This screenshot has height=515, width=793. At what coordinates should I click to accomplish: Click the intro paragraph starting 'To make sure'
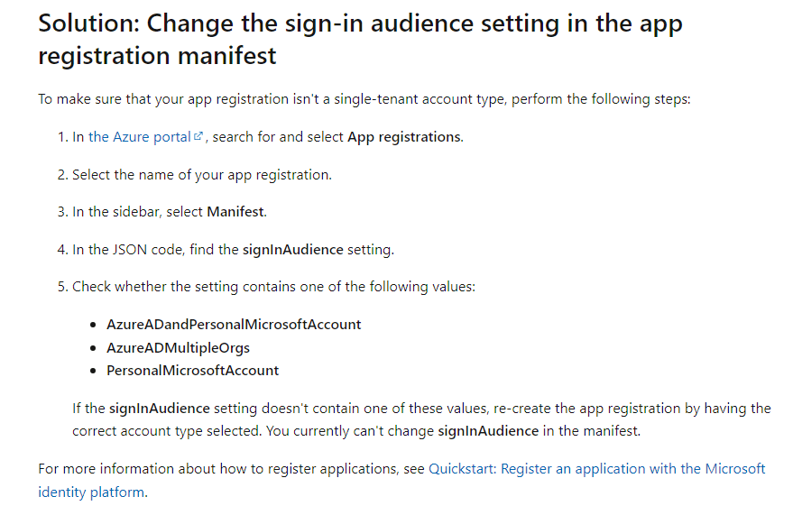pos(364,98)
